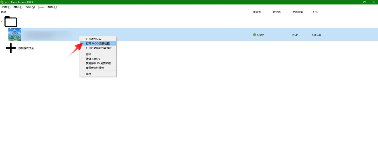Select the Zelda game cover thumbnail
The width and height of the screenshot is (378, 145).
[15, 35]
